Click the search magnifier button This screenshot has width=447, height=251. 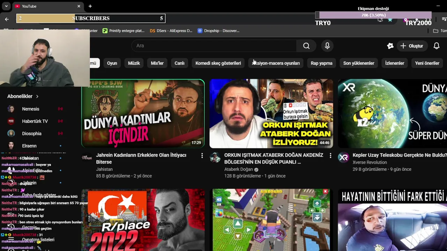(306, 46)
